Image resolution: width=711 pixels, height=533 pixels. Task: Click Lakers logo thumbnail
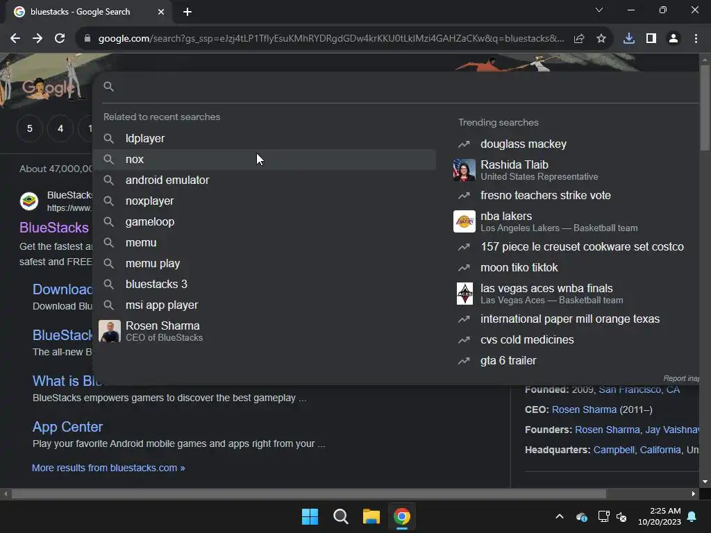point(465,221)
